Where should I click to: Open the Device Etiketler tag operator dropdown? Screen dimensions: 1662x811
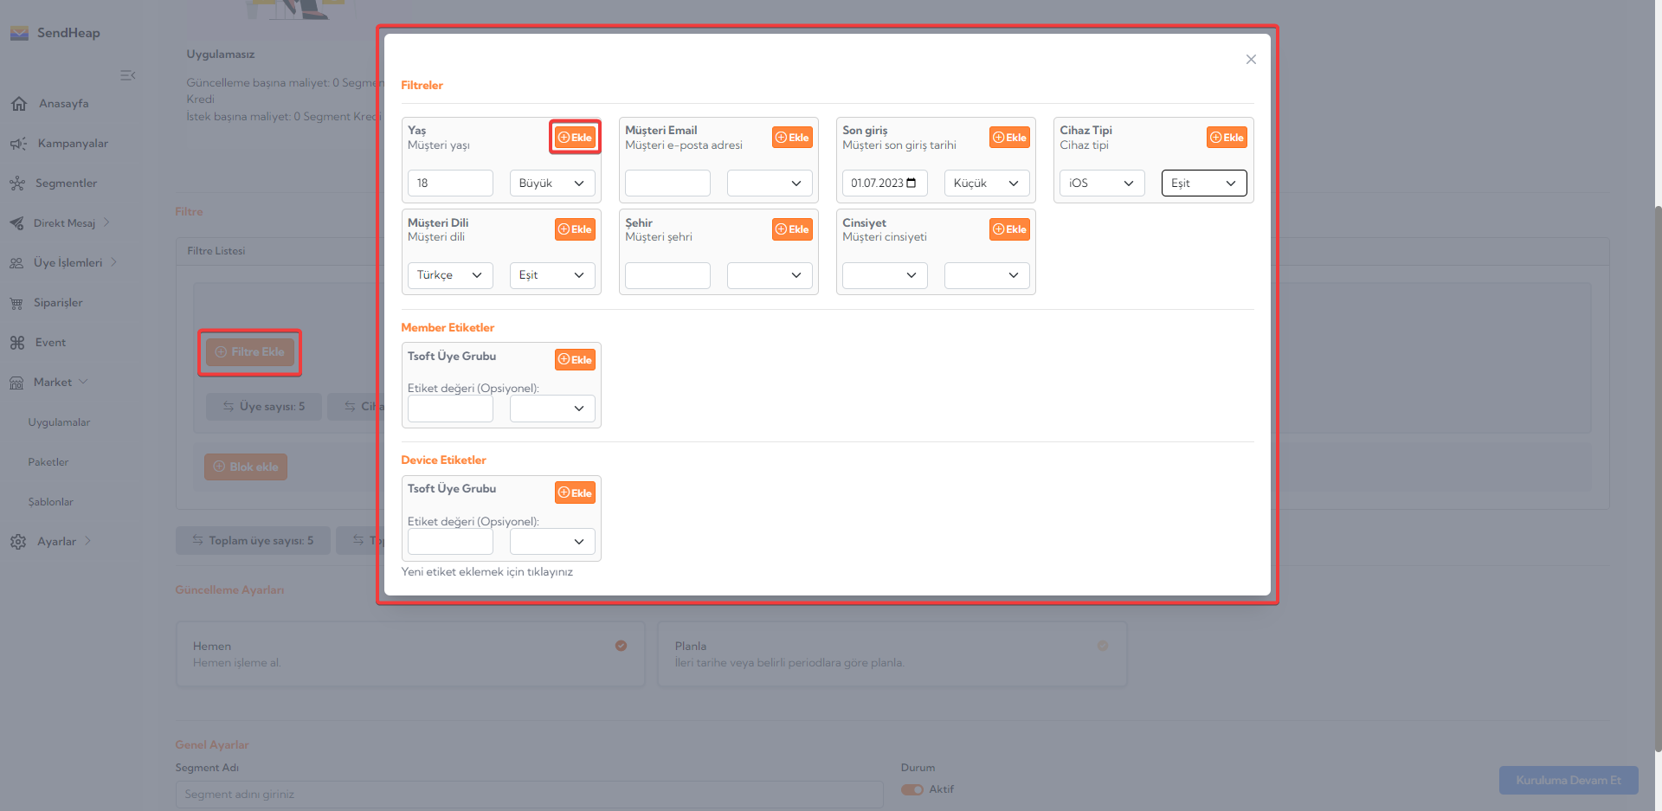tap(552, 542)
